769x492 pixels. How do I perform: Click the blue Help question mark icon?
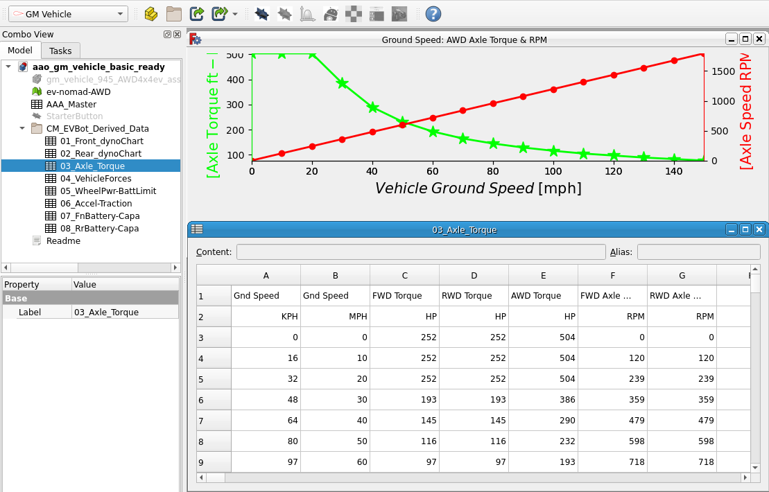pyautogui.click(x=433, y=13)
